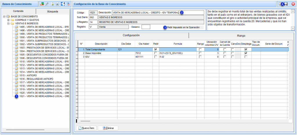The image size is (297, 135).
Task: Click the VENTAS E INGRESOS folder icon
Action: click(12, 23)
